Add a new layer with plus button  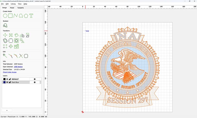[x=7, y=110]
